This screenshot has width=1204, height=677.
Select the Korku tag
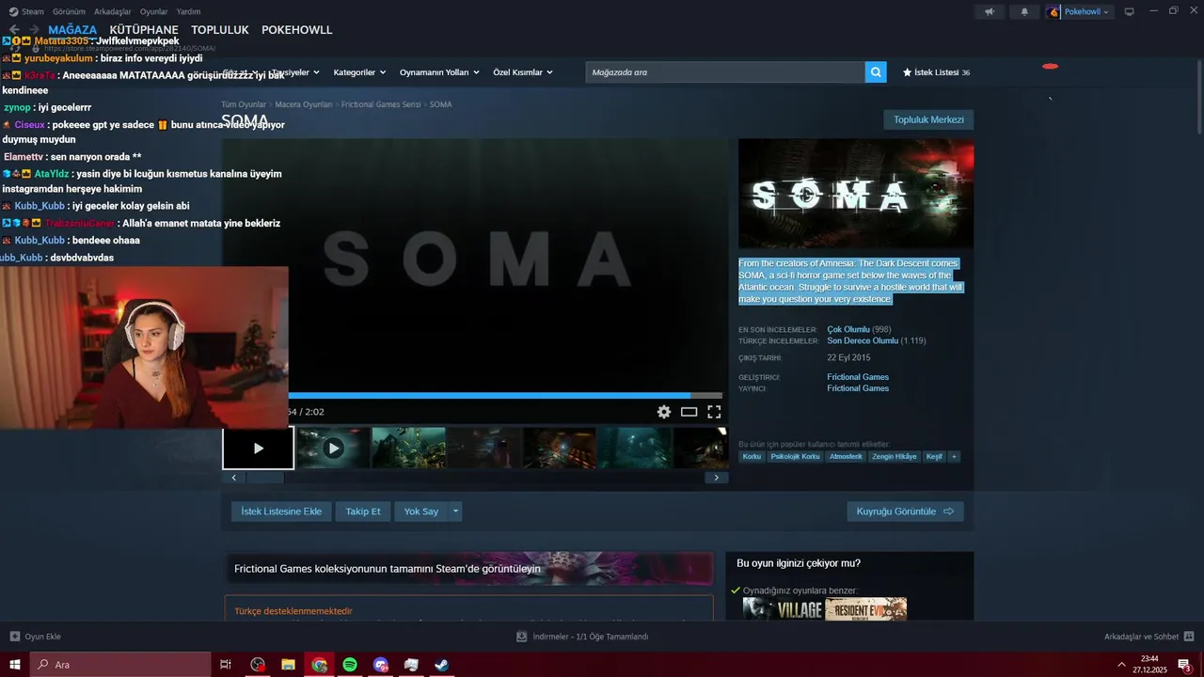[x=752, y=457]
